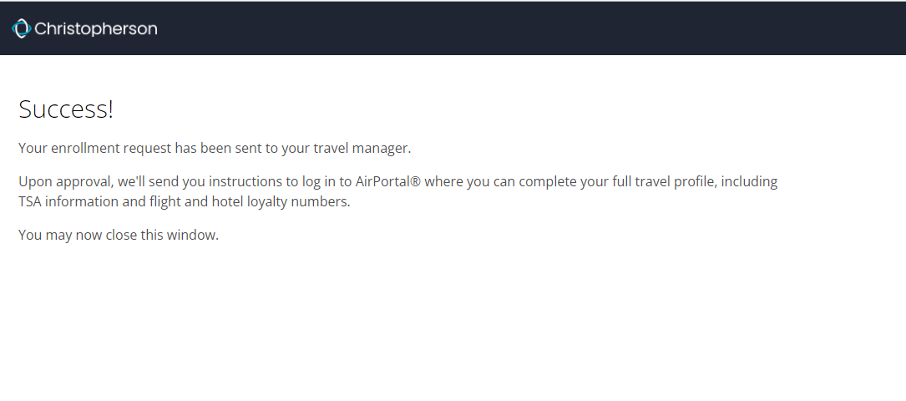Click the dark header bar's empty area

point(520,28)
